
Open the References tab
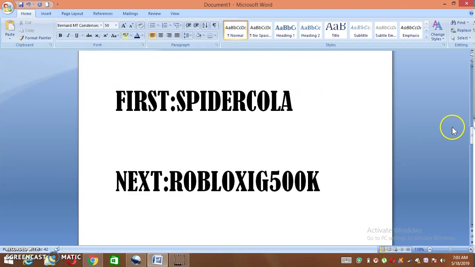click(103, 13)
